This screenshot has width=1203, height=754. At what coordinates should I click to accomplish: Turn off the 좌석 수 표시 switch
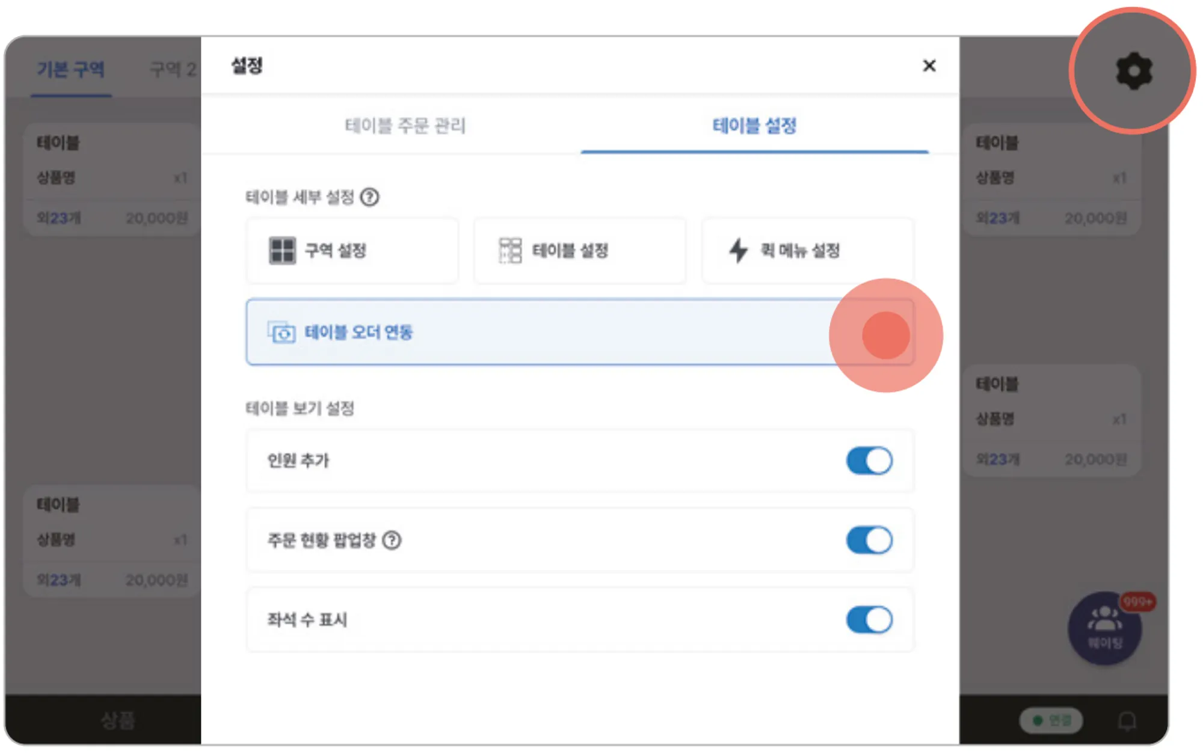pyautogui.click(x=869, y=619)
